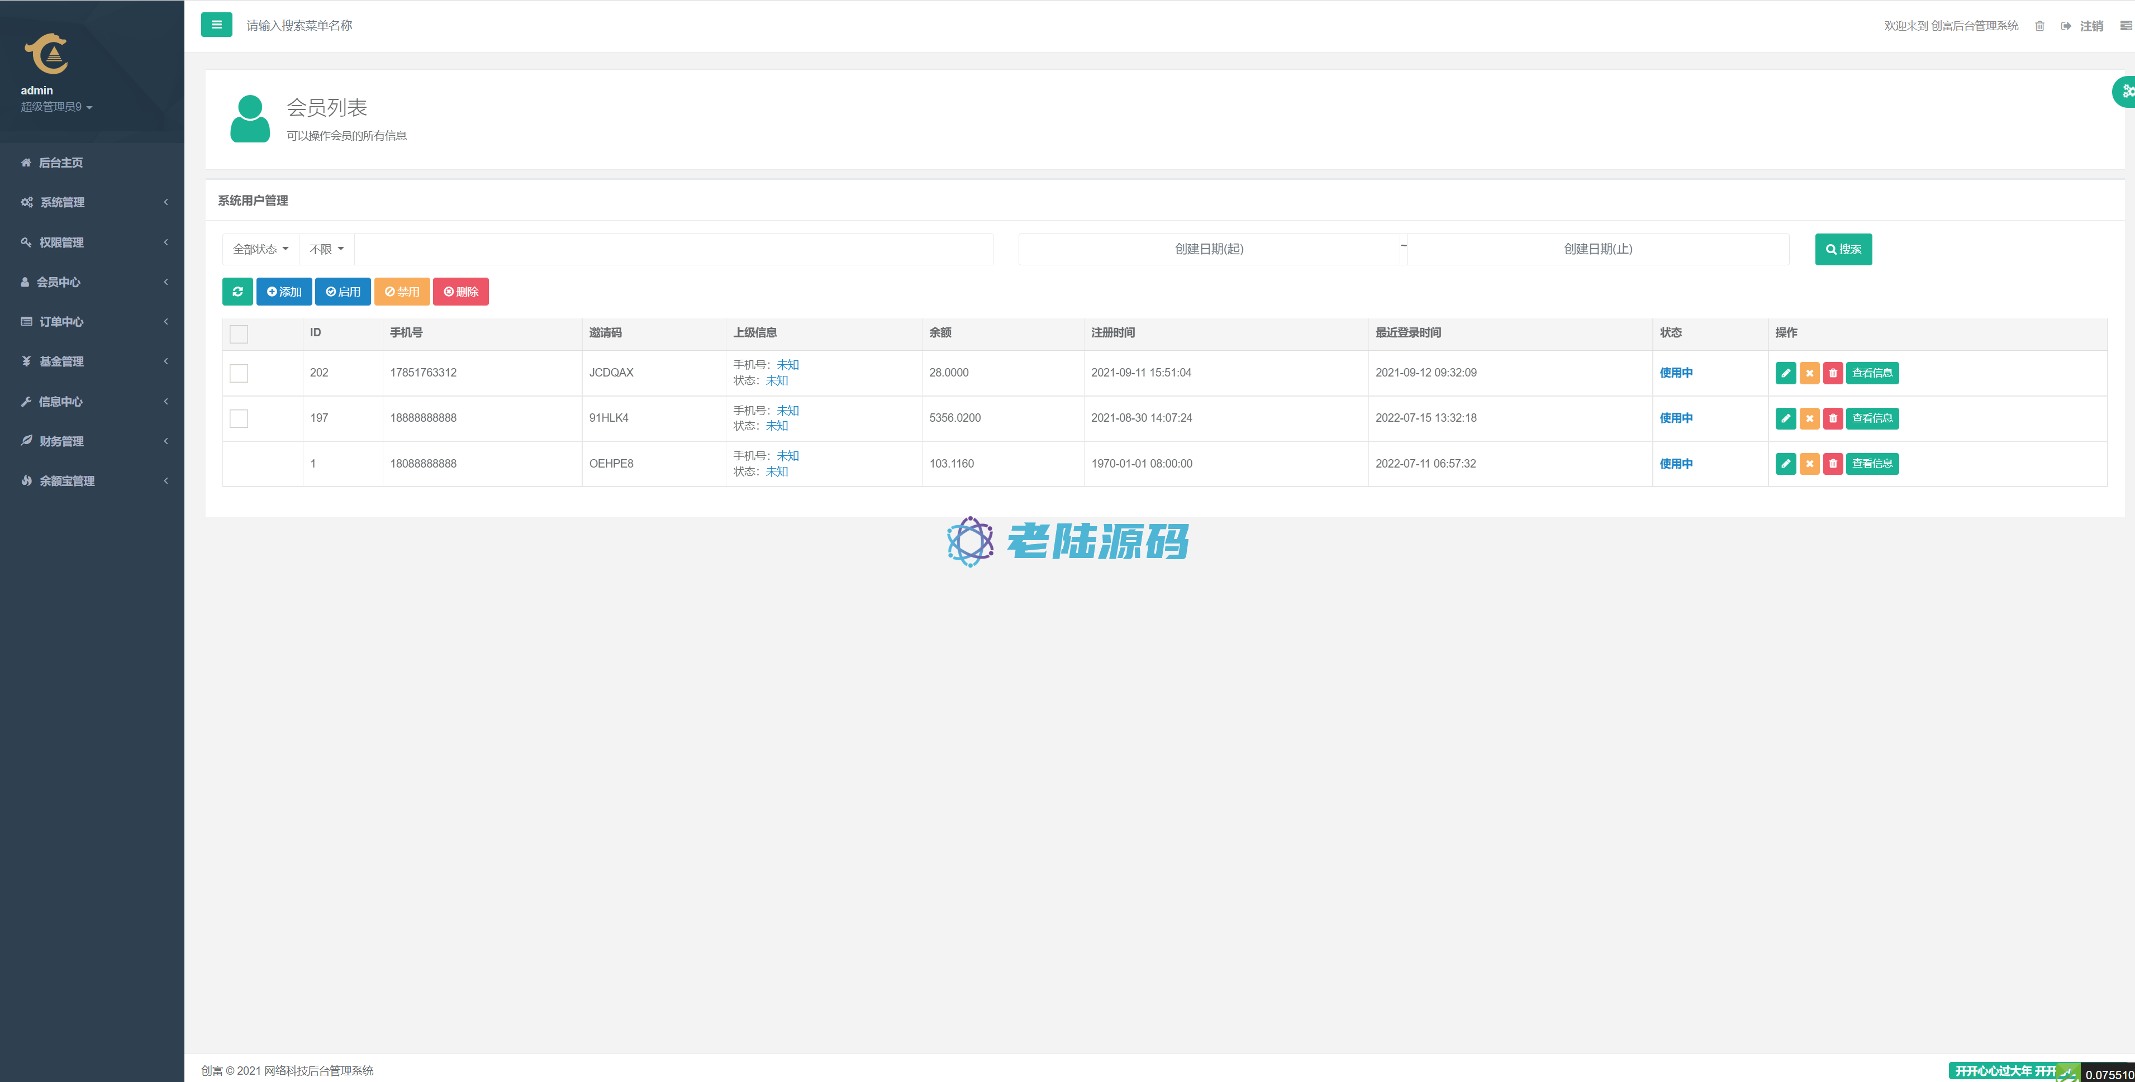Open the right panel list icon in header
Screen dimensions: 2135x1082
click(2126, 26)
